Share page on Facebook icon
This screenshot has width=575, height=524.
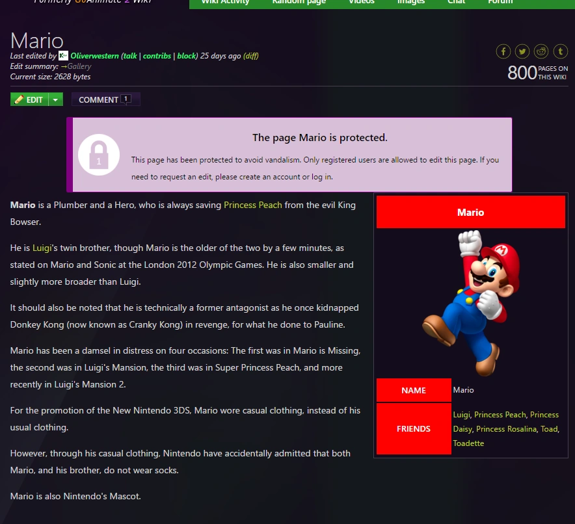[503, 51]
